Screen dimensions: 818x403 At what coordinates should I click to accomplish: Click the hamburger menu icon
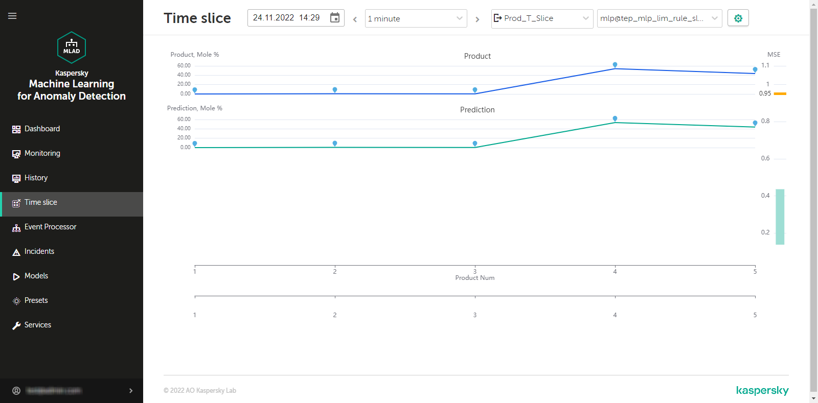pyautogui.click(x=12, y=16)
